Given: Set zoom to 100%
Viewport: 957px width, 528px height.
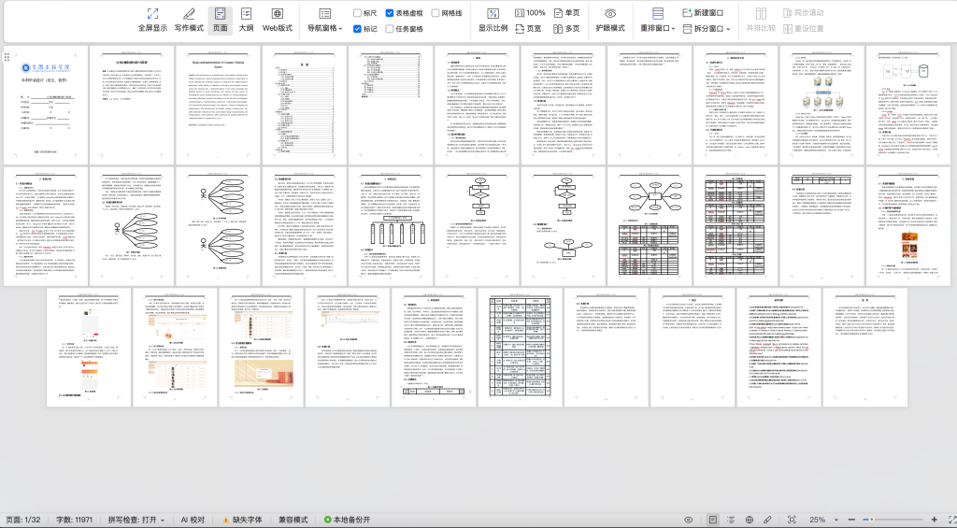Looking at the screenshot, I should [x=530, y=13].
